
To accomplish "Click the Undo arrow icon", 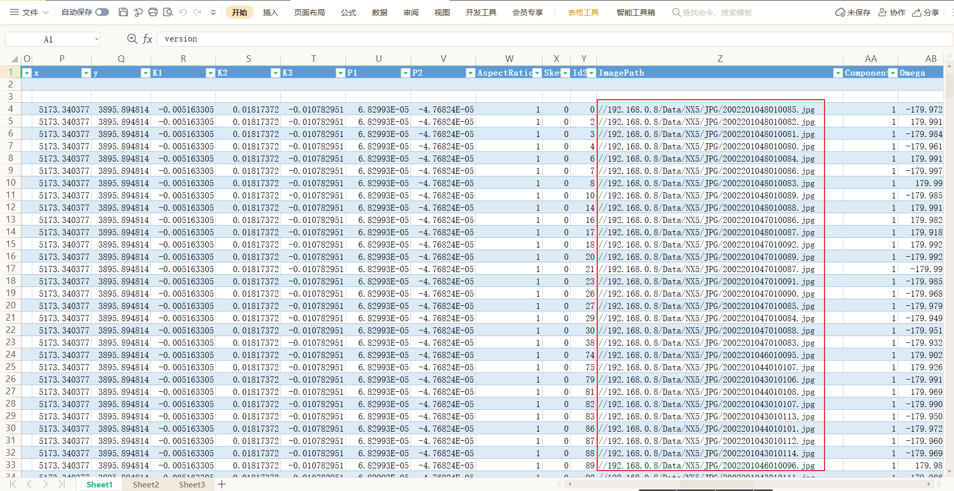I will point(183,12).
